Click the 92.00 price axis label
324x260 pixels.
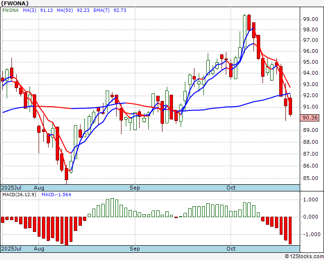point(310,95)
